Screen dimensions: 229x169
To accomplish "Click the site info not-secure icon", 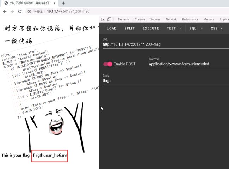I will pyautogui.click(x=29, y=11).
